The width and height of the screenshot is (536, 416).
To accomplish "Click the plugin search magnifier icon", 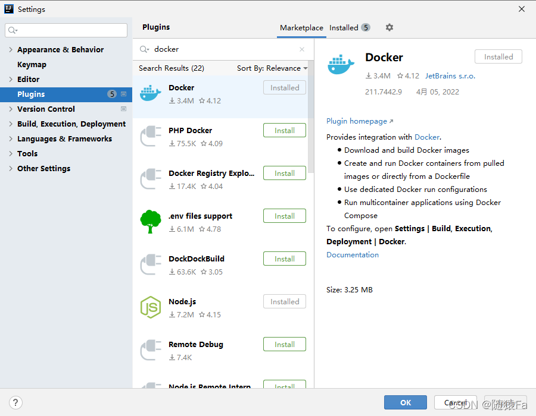I will click(x=144, y=49).
